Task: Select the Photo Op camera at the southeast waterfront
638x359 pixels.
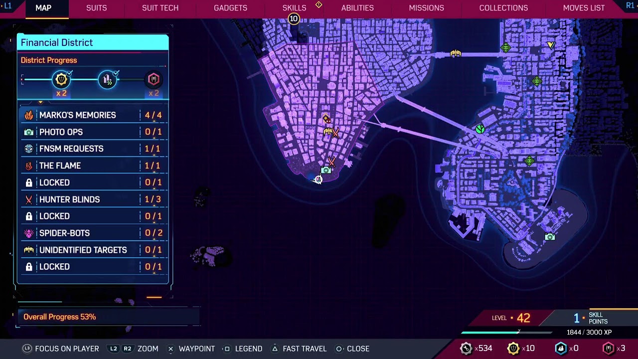Action: click(550, 237)
